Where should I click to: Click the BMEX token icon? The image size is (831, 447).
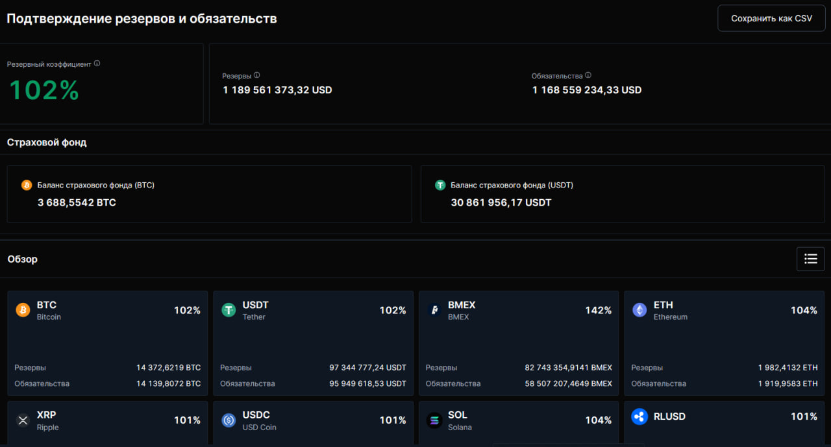[434, 310]
